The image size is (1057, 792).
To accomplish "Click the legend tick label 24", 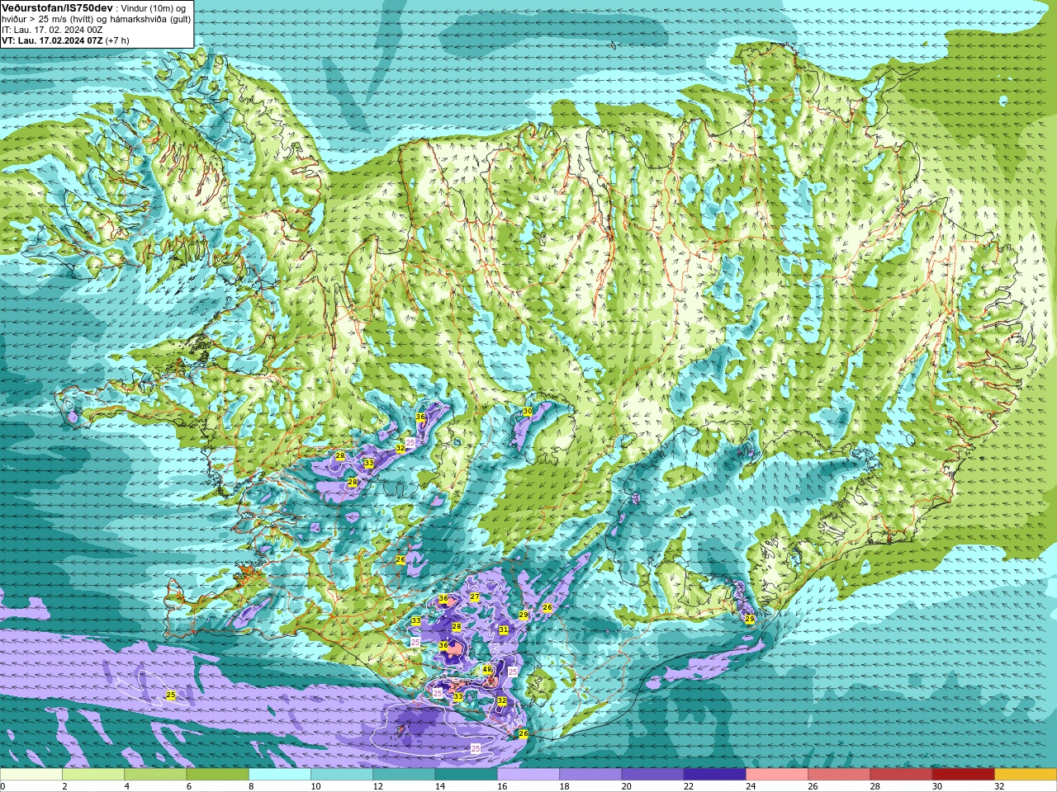I will [x=751, y=786].
